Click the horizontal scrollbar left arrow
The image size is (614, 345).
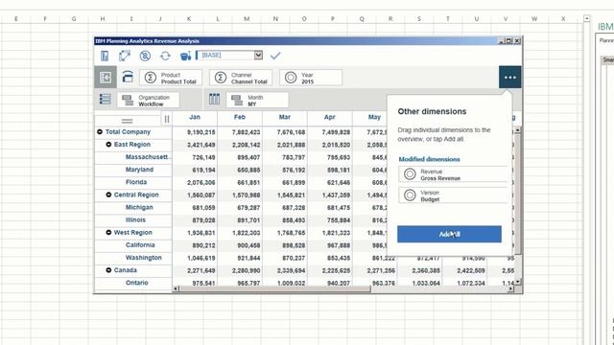tap(176, 288)
